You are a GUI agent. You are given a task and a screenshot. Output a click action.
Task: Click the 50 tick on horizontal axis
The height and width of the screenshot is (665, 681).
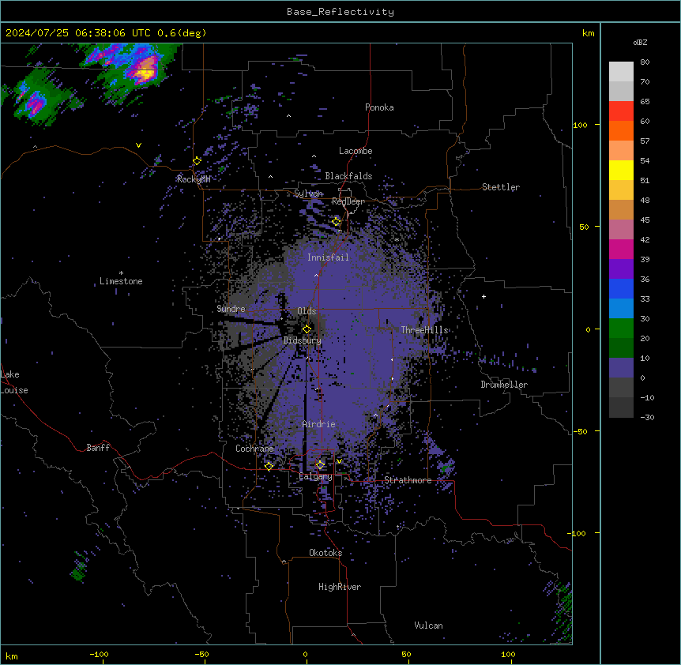pyautogui.click(x=406, y=655)
